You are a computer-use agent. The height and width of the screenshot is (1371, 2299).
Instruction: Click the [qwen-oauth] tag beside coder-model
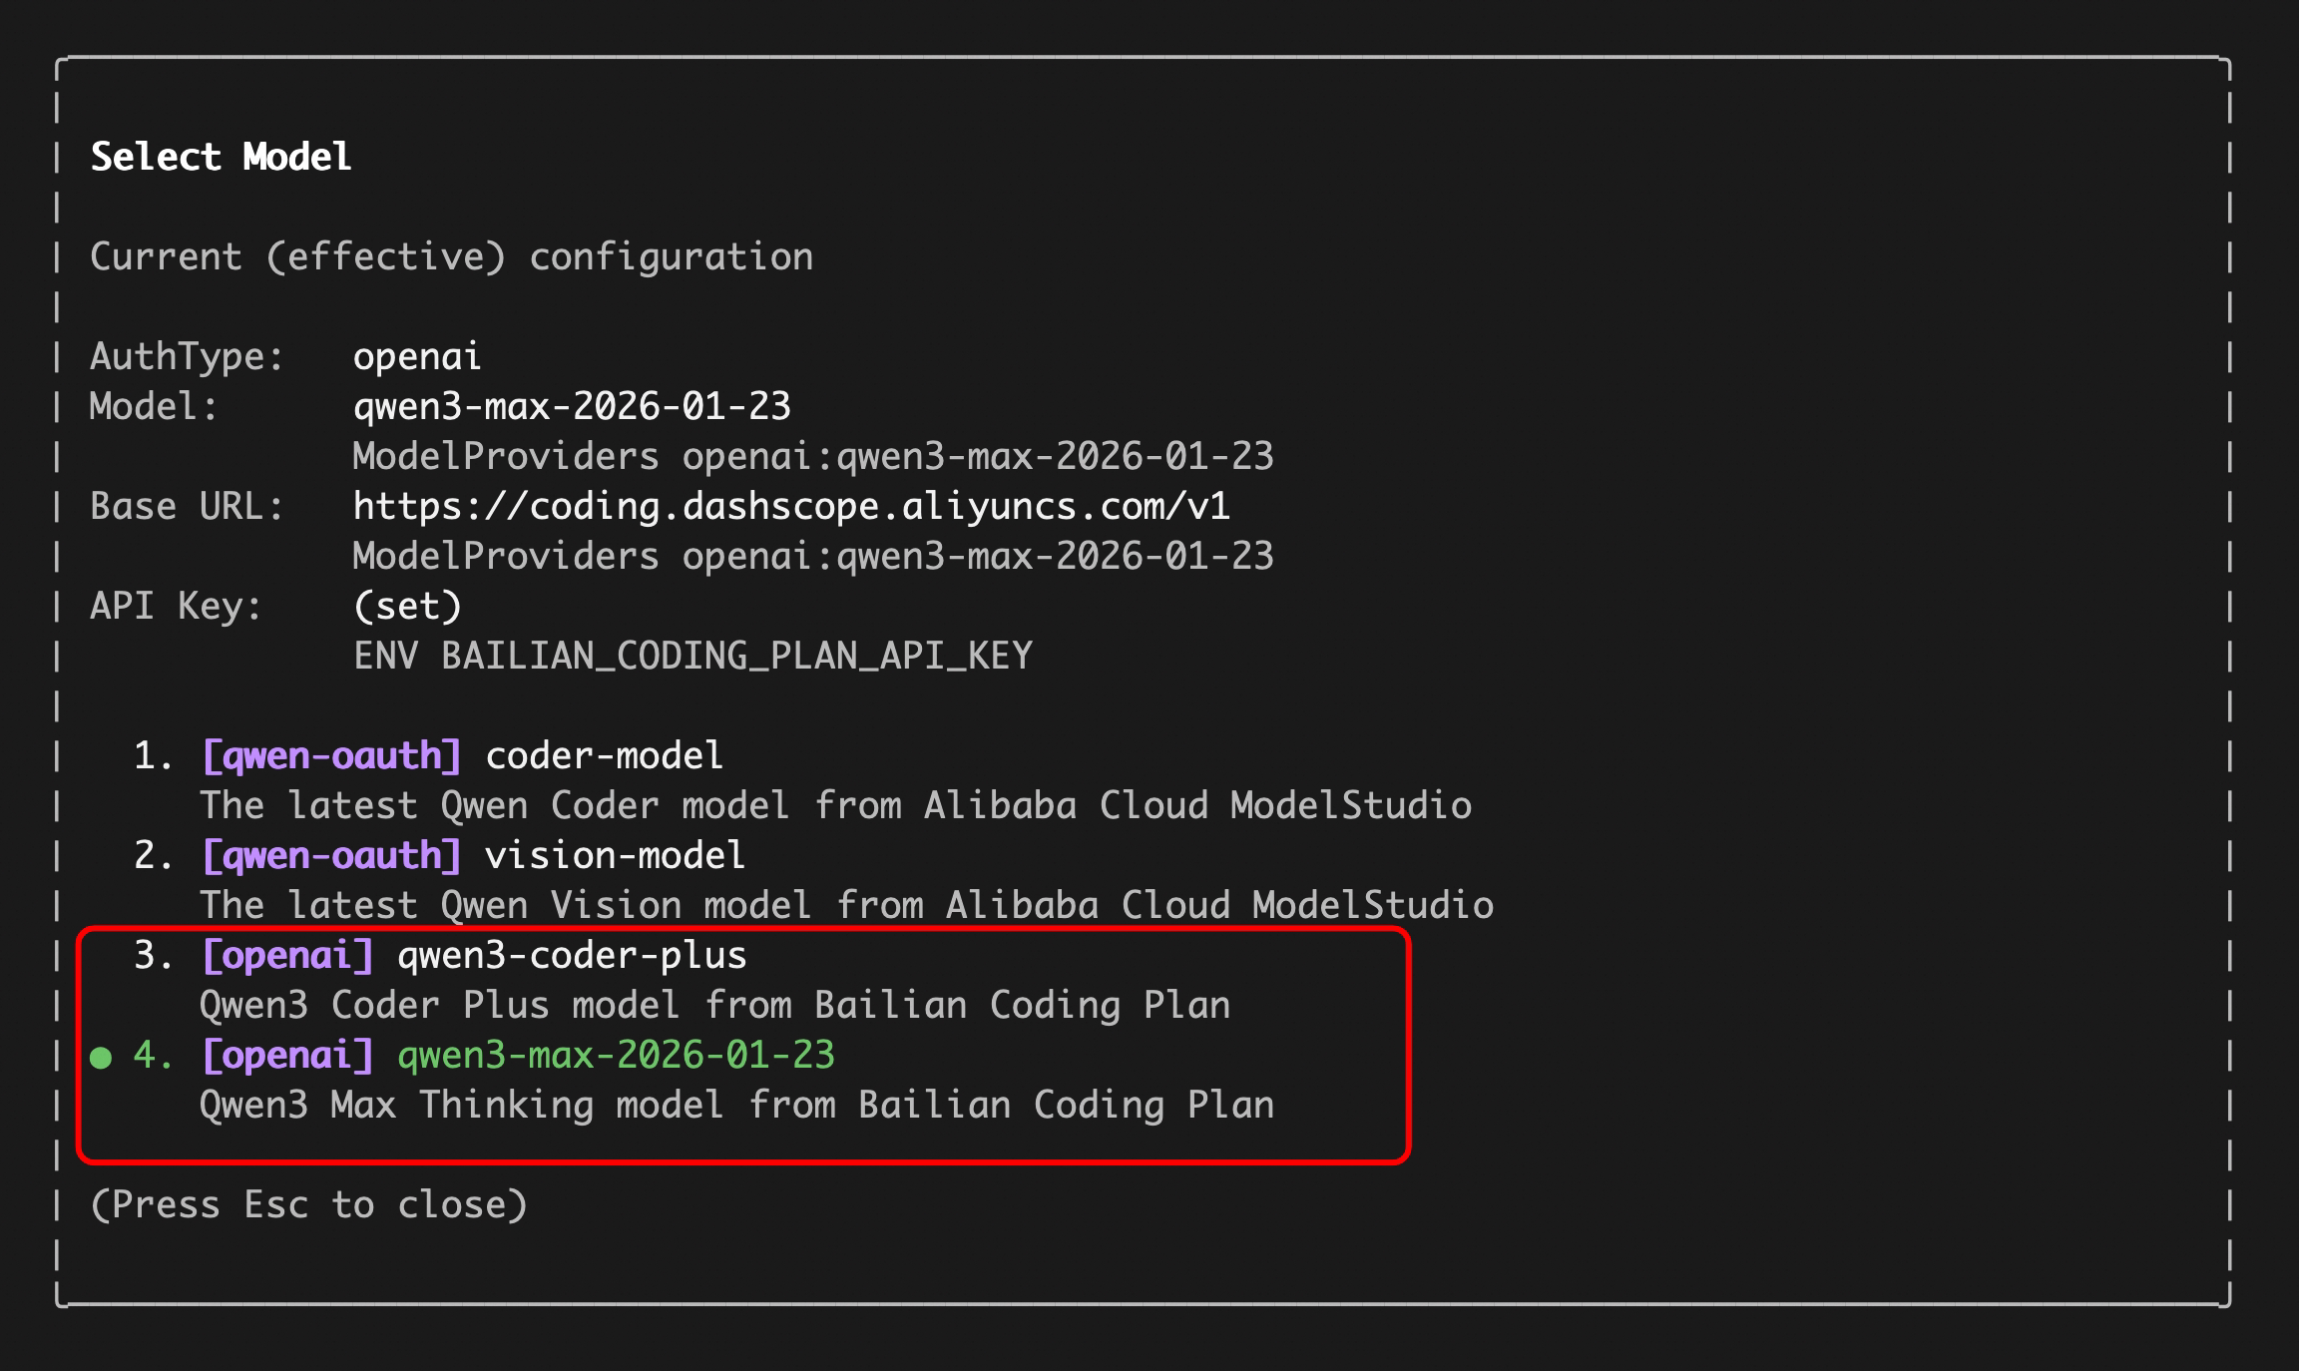(331, 756)
